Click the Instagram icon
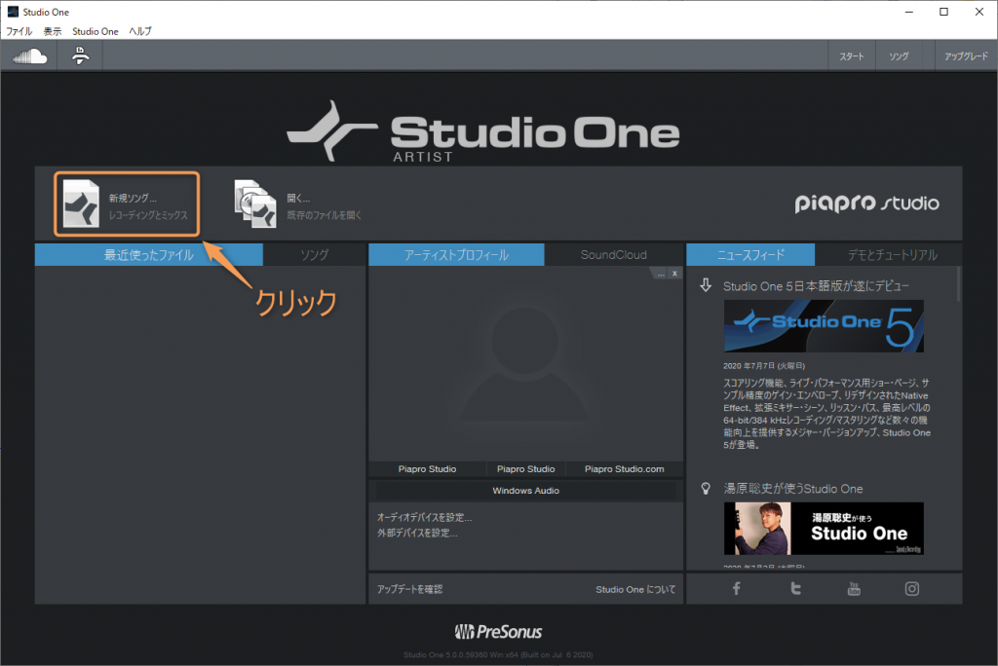Viewport: 998px width, 666px height. click(911, 588)
